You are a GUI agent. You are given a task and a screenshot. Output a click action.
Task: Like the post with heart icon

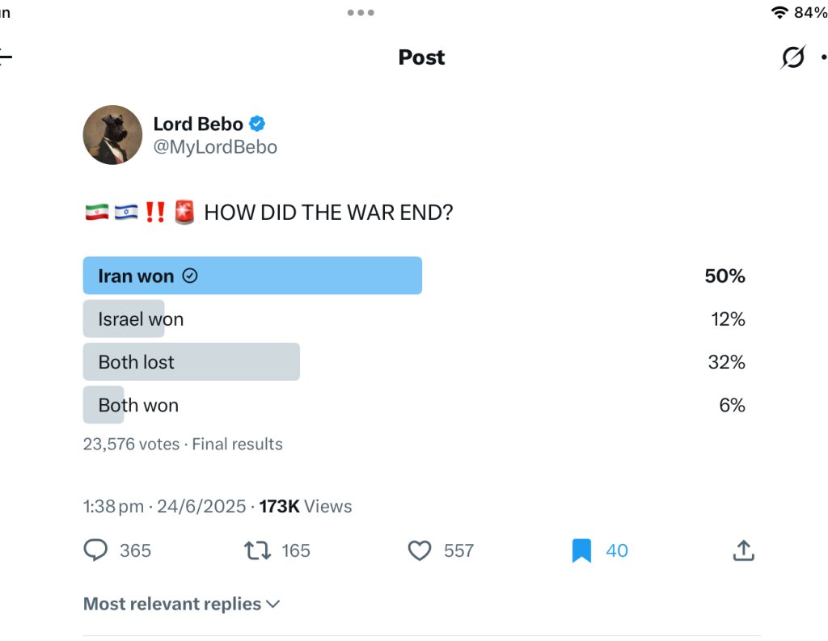click(420, 550)
